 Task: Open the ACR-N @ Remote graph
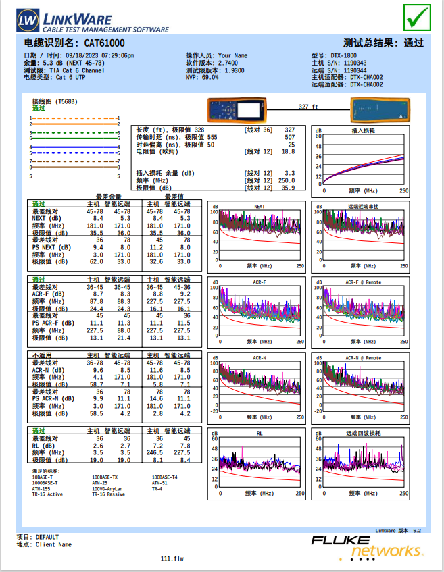360,388
